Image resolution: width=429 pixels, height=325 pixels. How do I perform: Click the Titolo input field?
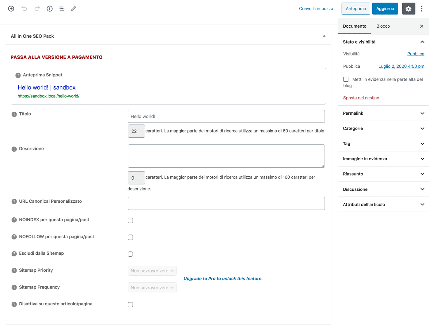tap(226, 117)
